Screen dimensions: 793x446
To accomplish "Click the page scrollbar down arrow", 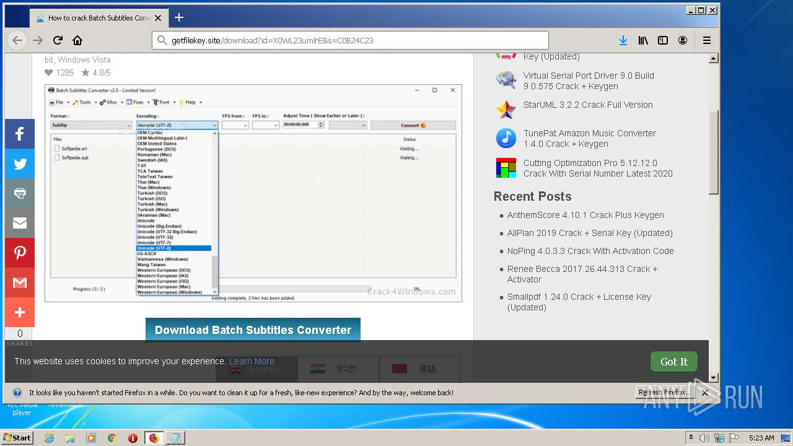I will (713, 377).
